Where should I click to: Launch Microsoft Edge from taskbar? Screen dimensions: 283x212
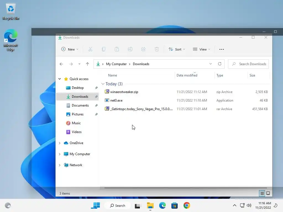click(x=163, y=205)
